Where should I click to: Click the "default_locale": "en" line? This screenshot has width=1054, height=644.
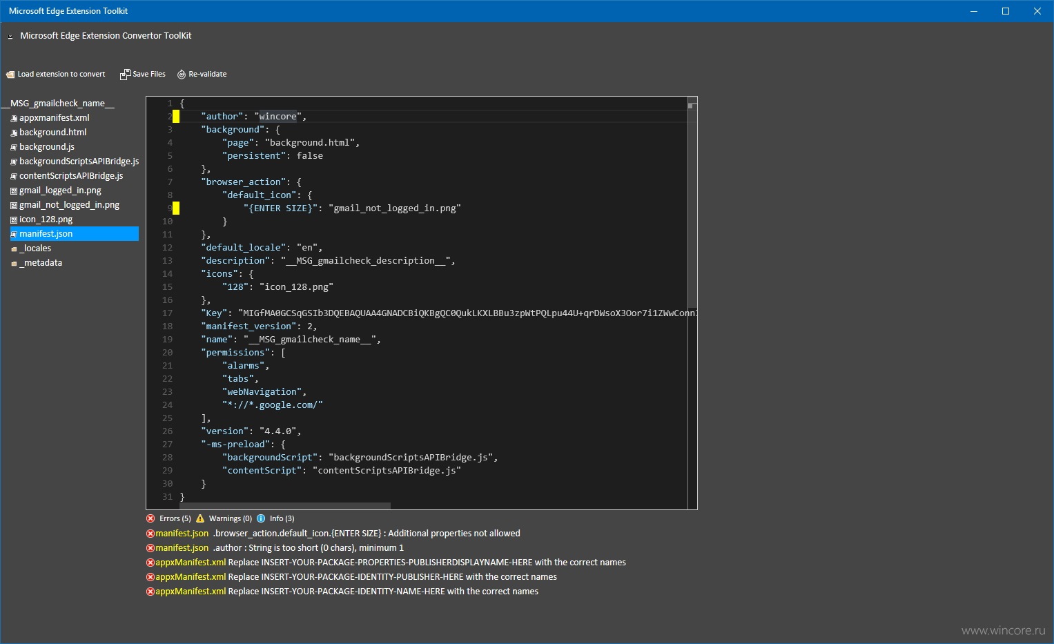tap(262, 248)
